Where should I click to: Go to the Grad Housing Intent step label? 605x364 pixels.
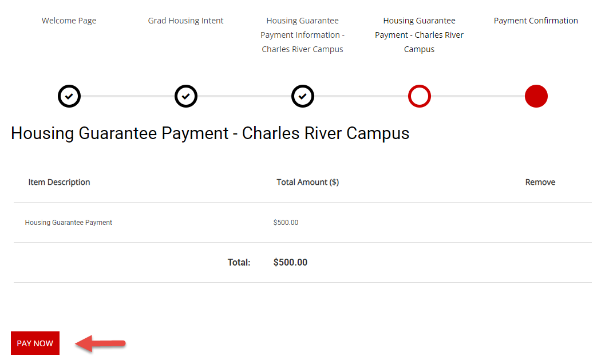(x=186, y=21)
